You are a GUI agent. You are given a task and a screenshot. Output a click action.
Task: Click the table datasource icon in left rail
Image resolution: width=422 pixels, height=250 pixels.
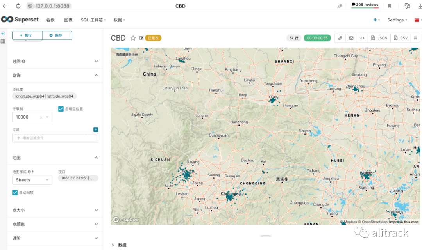point(3,41)
